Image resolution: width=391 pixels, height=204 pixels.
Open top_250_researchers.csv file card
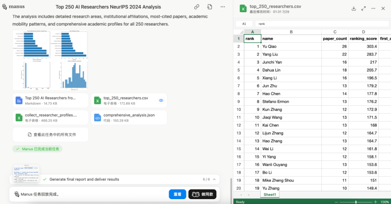tap(129, 101)
